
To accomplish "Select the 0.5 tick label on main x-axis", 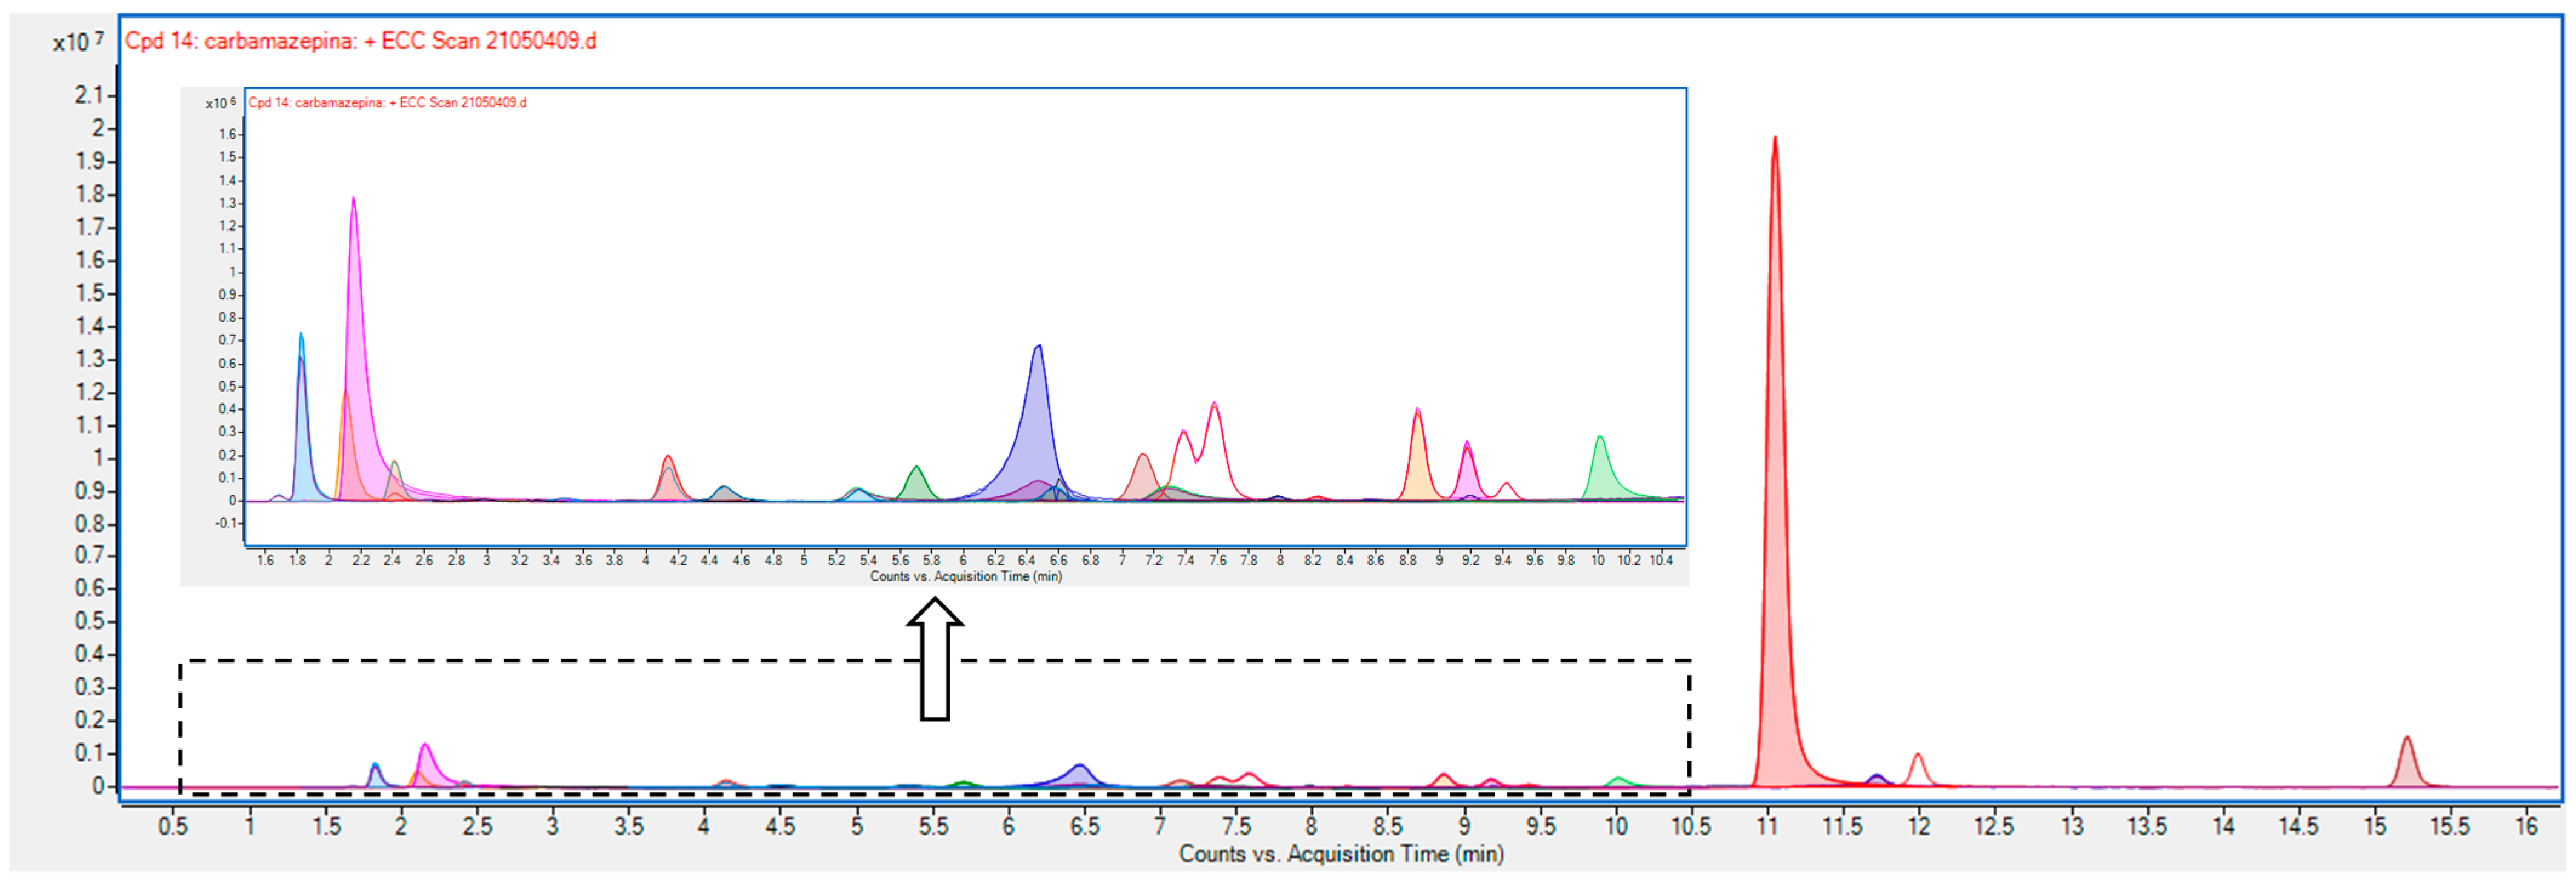I will pos(173,826).
